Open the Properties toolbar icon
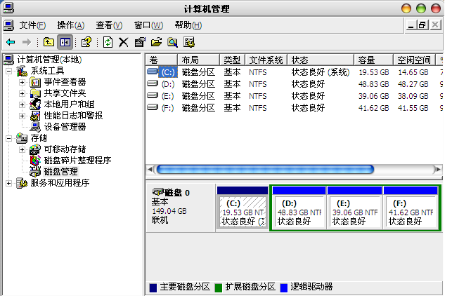Image resolution: width=452 pixels, height=298 pixels. pyautogui.click(x=140, y=42)
